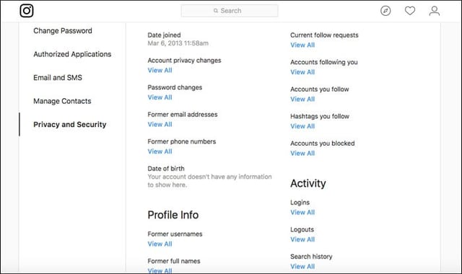View All under Current follow requests

coord(302,45)
